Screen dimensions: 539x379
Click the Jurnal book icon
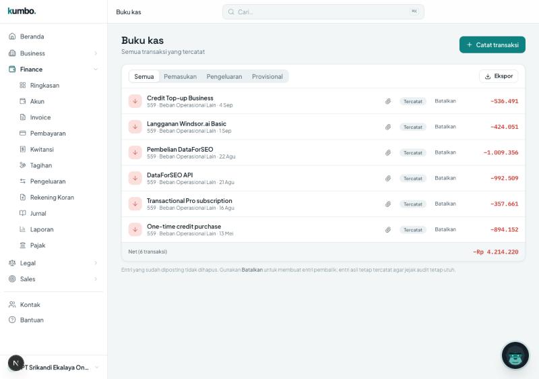coord(23,213)
